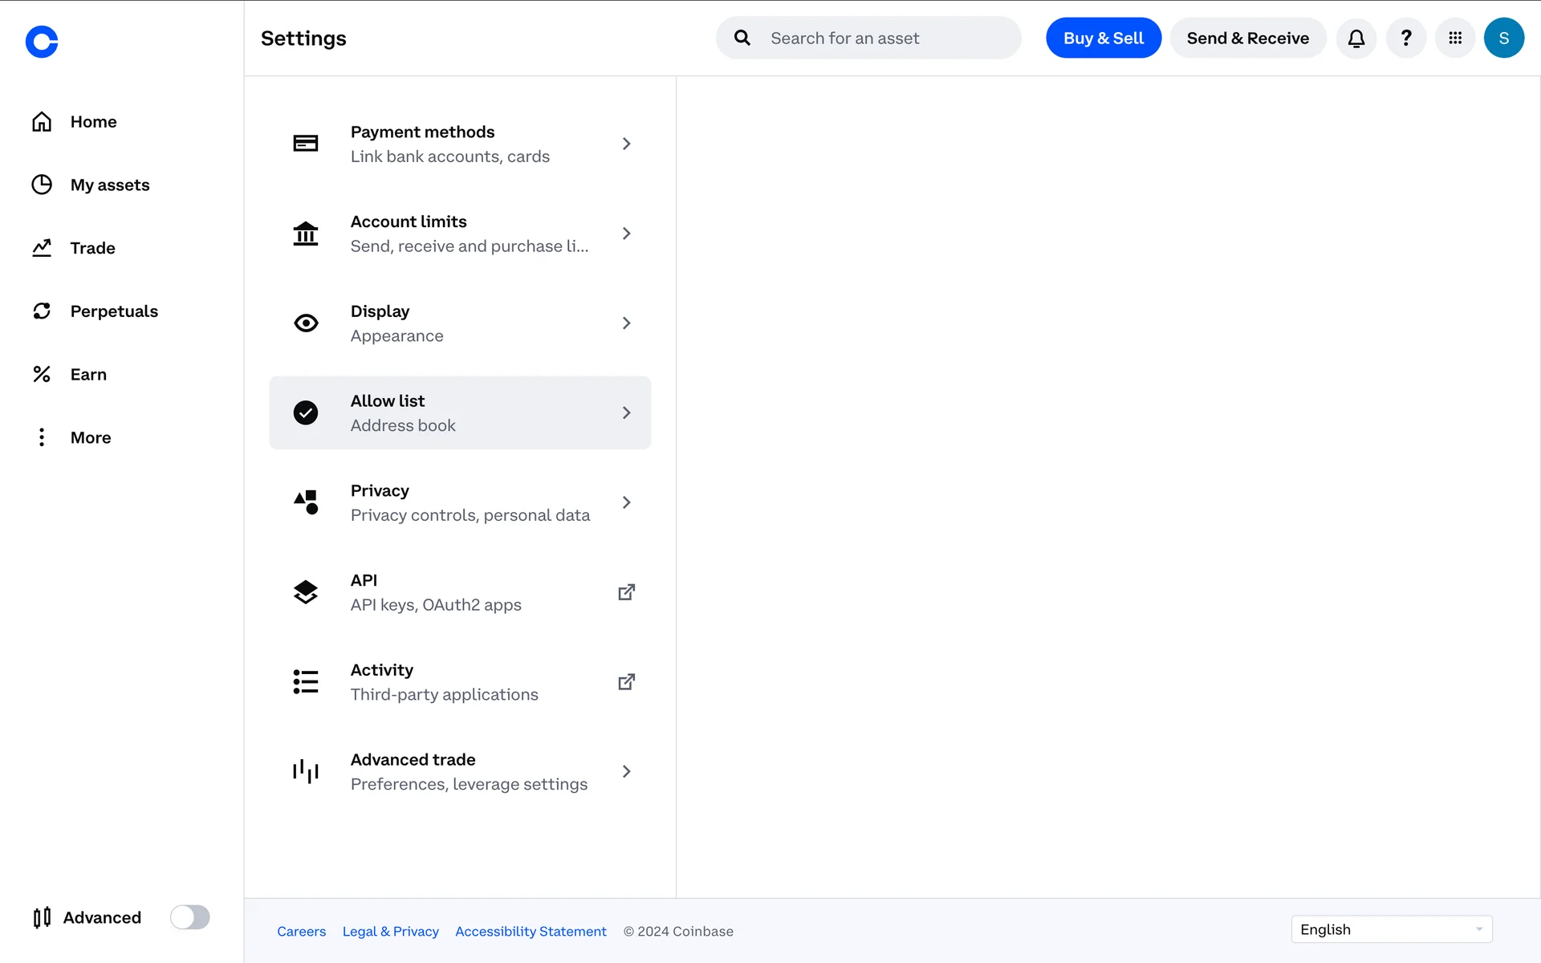Viewport: 1541px width, 963px height.
Task: Open the English language dropdown
Action: [x=1391, y=929]
